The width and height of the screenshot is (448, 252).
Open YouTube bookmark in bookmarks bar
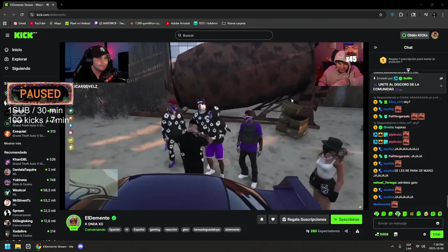[37, 23]
